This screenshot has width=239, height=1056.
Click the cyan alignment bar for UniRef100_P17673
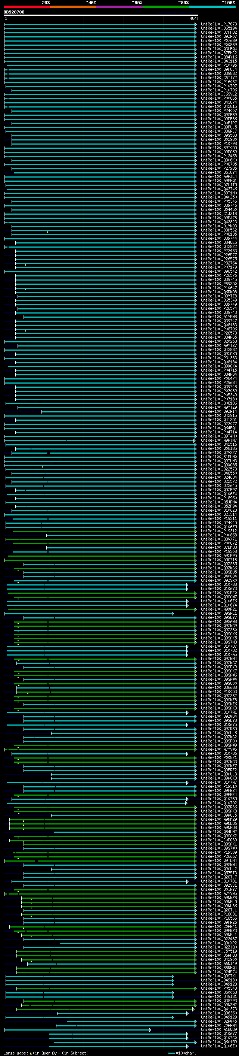[100, 24]
